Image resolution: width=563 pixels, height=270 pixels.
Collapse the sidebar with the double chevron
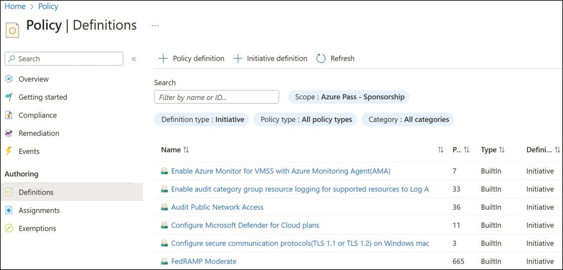pyautogui.click(x=134, y=59)
